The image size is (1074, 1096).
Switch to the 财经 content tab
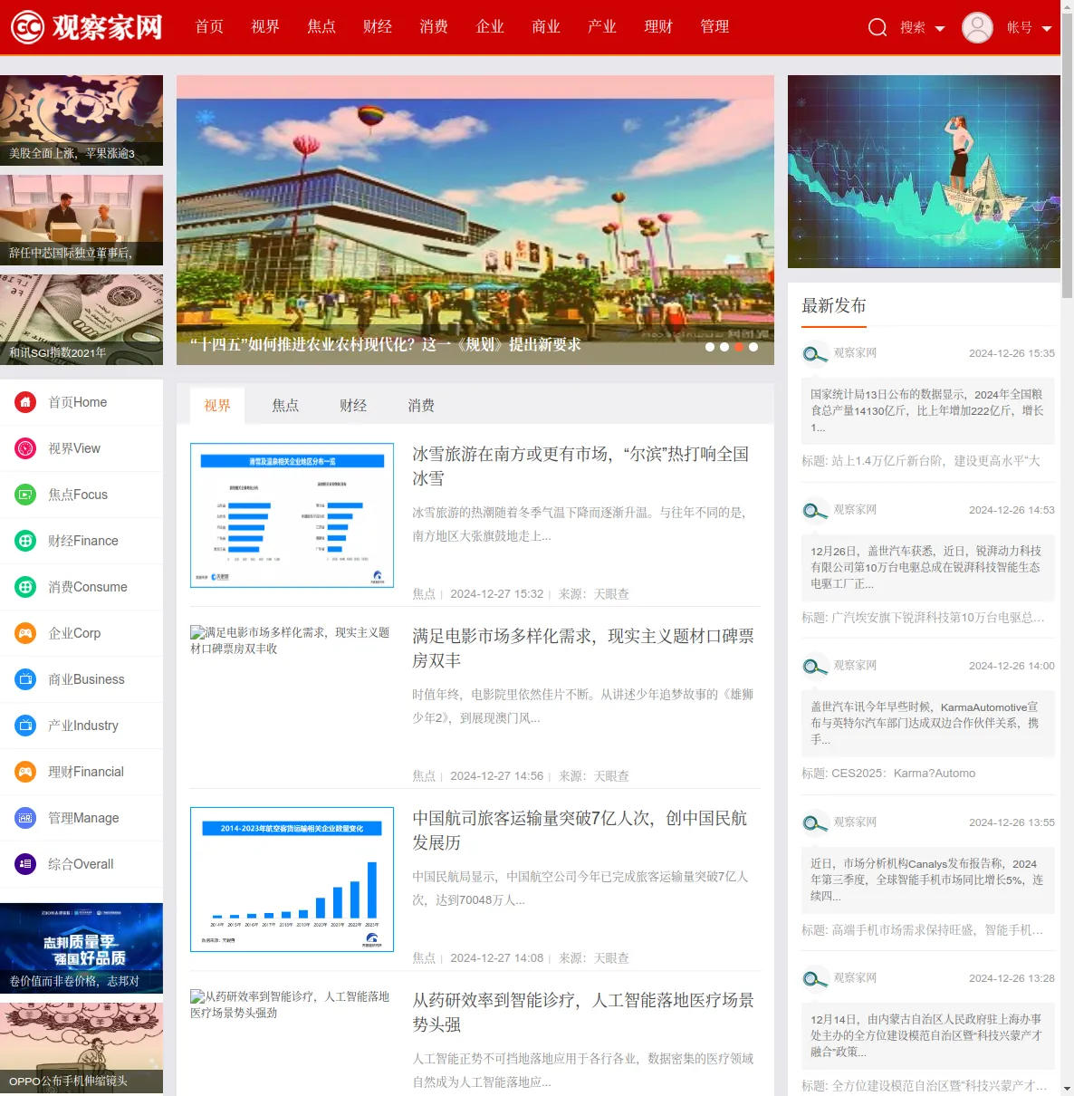point(353,406)
